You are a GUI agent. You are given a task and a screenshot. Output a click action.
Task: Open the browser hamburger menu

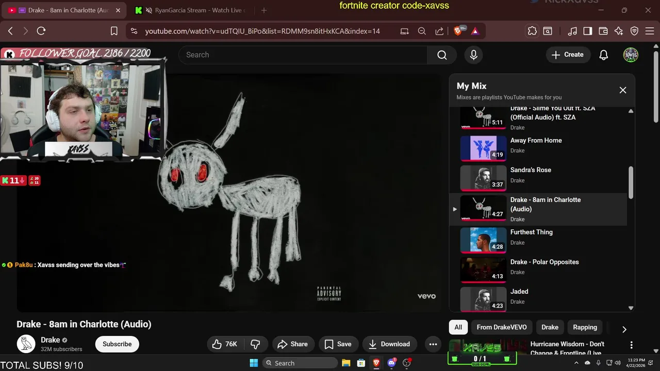coord(649,31)
